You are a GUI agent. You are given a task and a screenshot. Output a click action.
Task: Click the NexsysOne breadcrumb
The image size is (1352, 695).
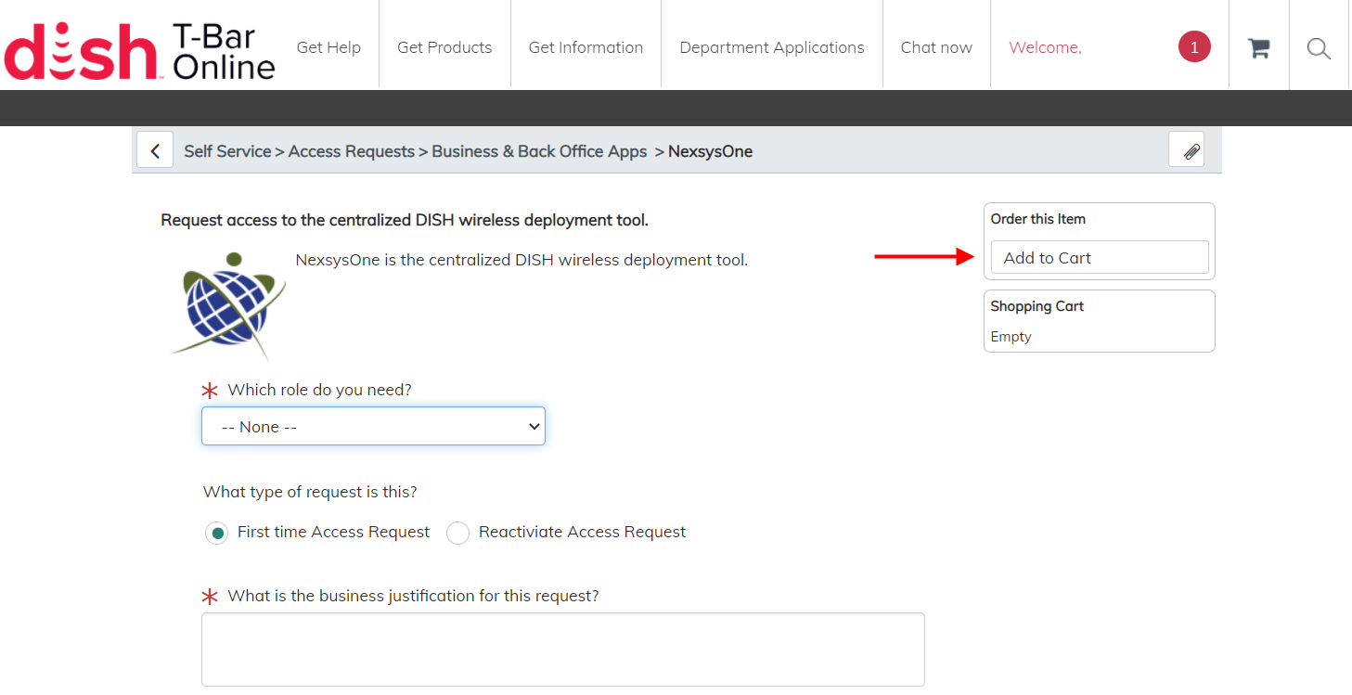tap(710, 151)
